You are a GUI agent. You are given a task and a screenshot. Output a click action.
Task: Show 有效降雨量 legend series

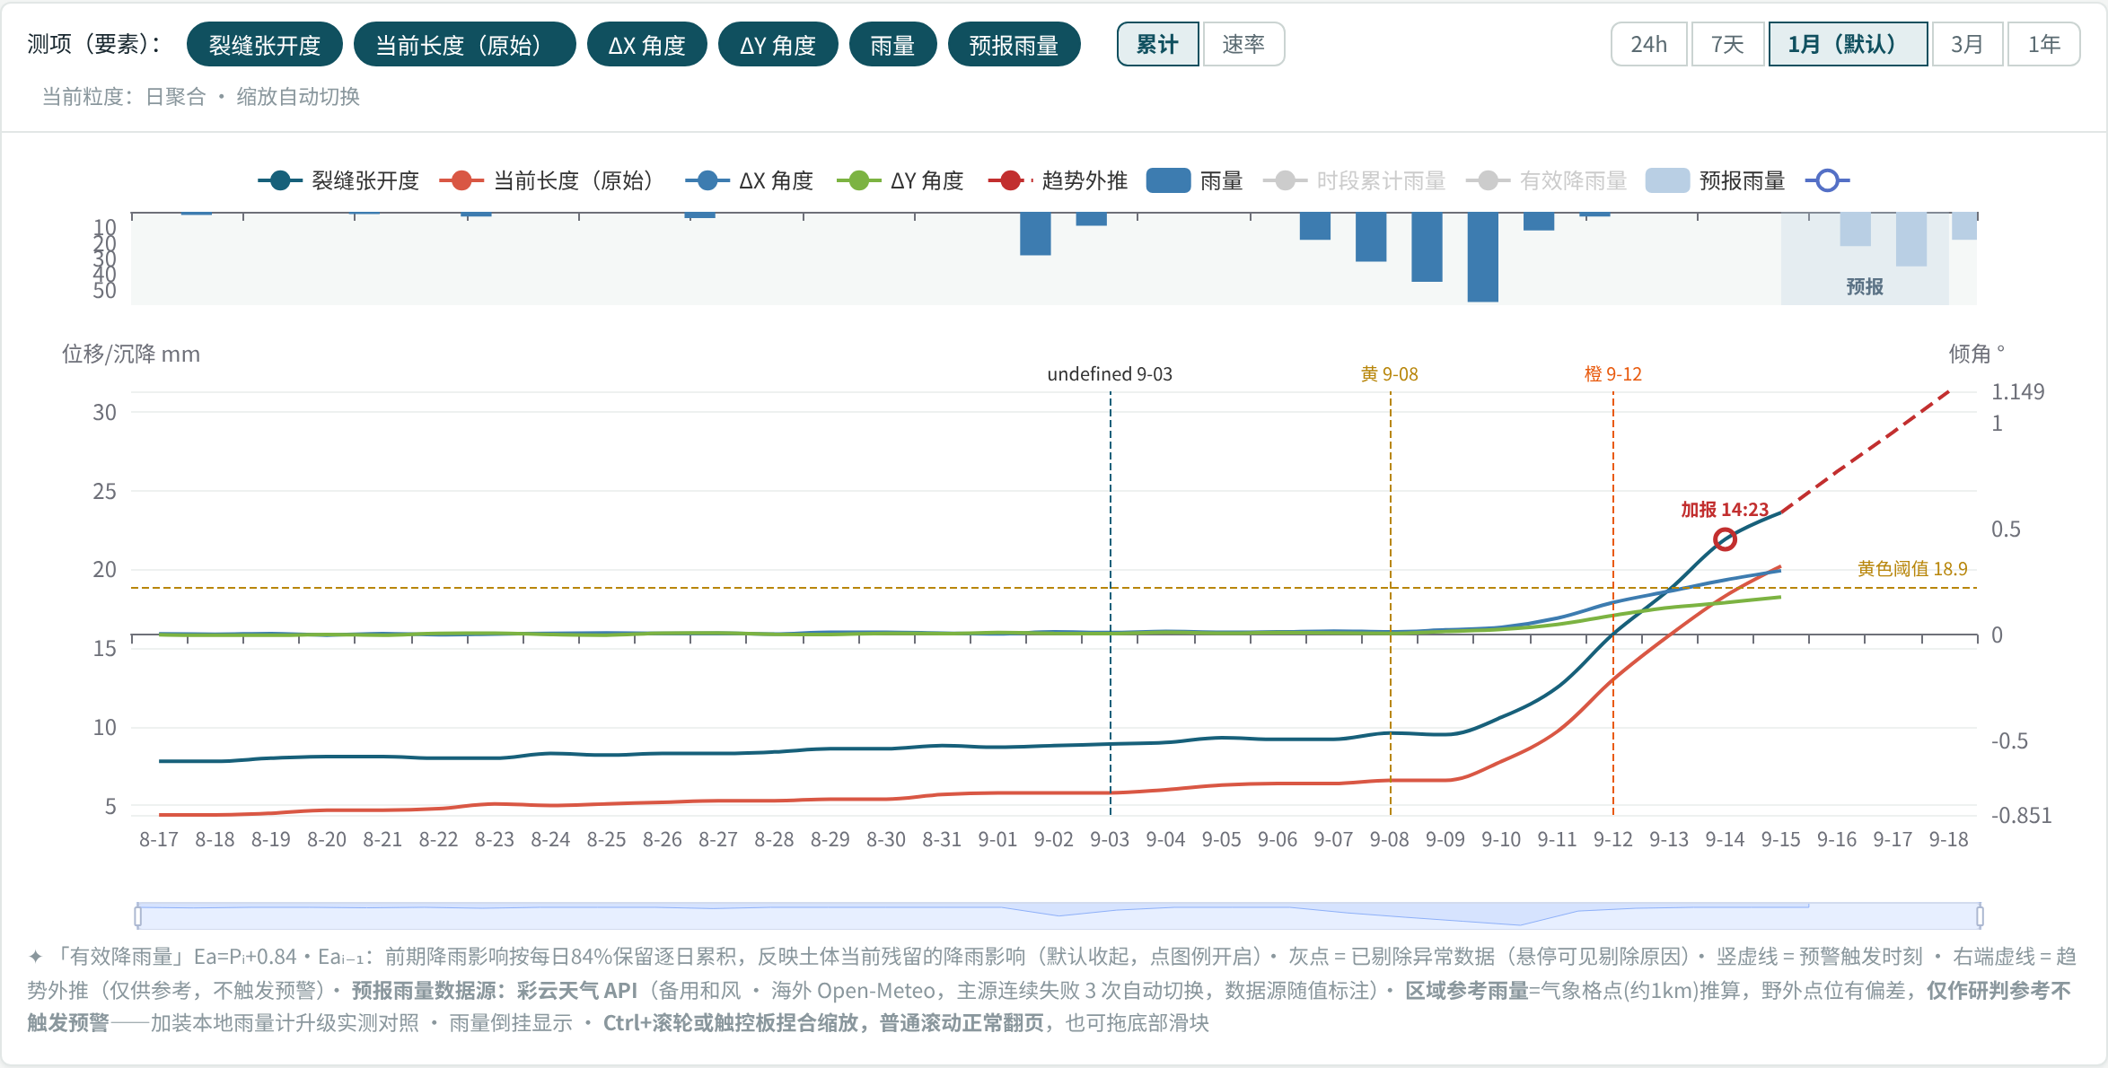(x=1547, y=180)
